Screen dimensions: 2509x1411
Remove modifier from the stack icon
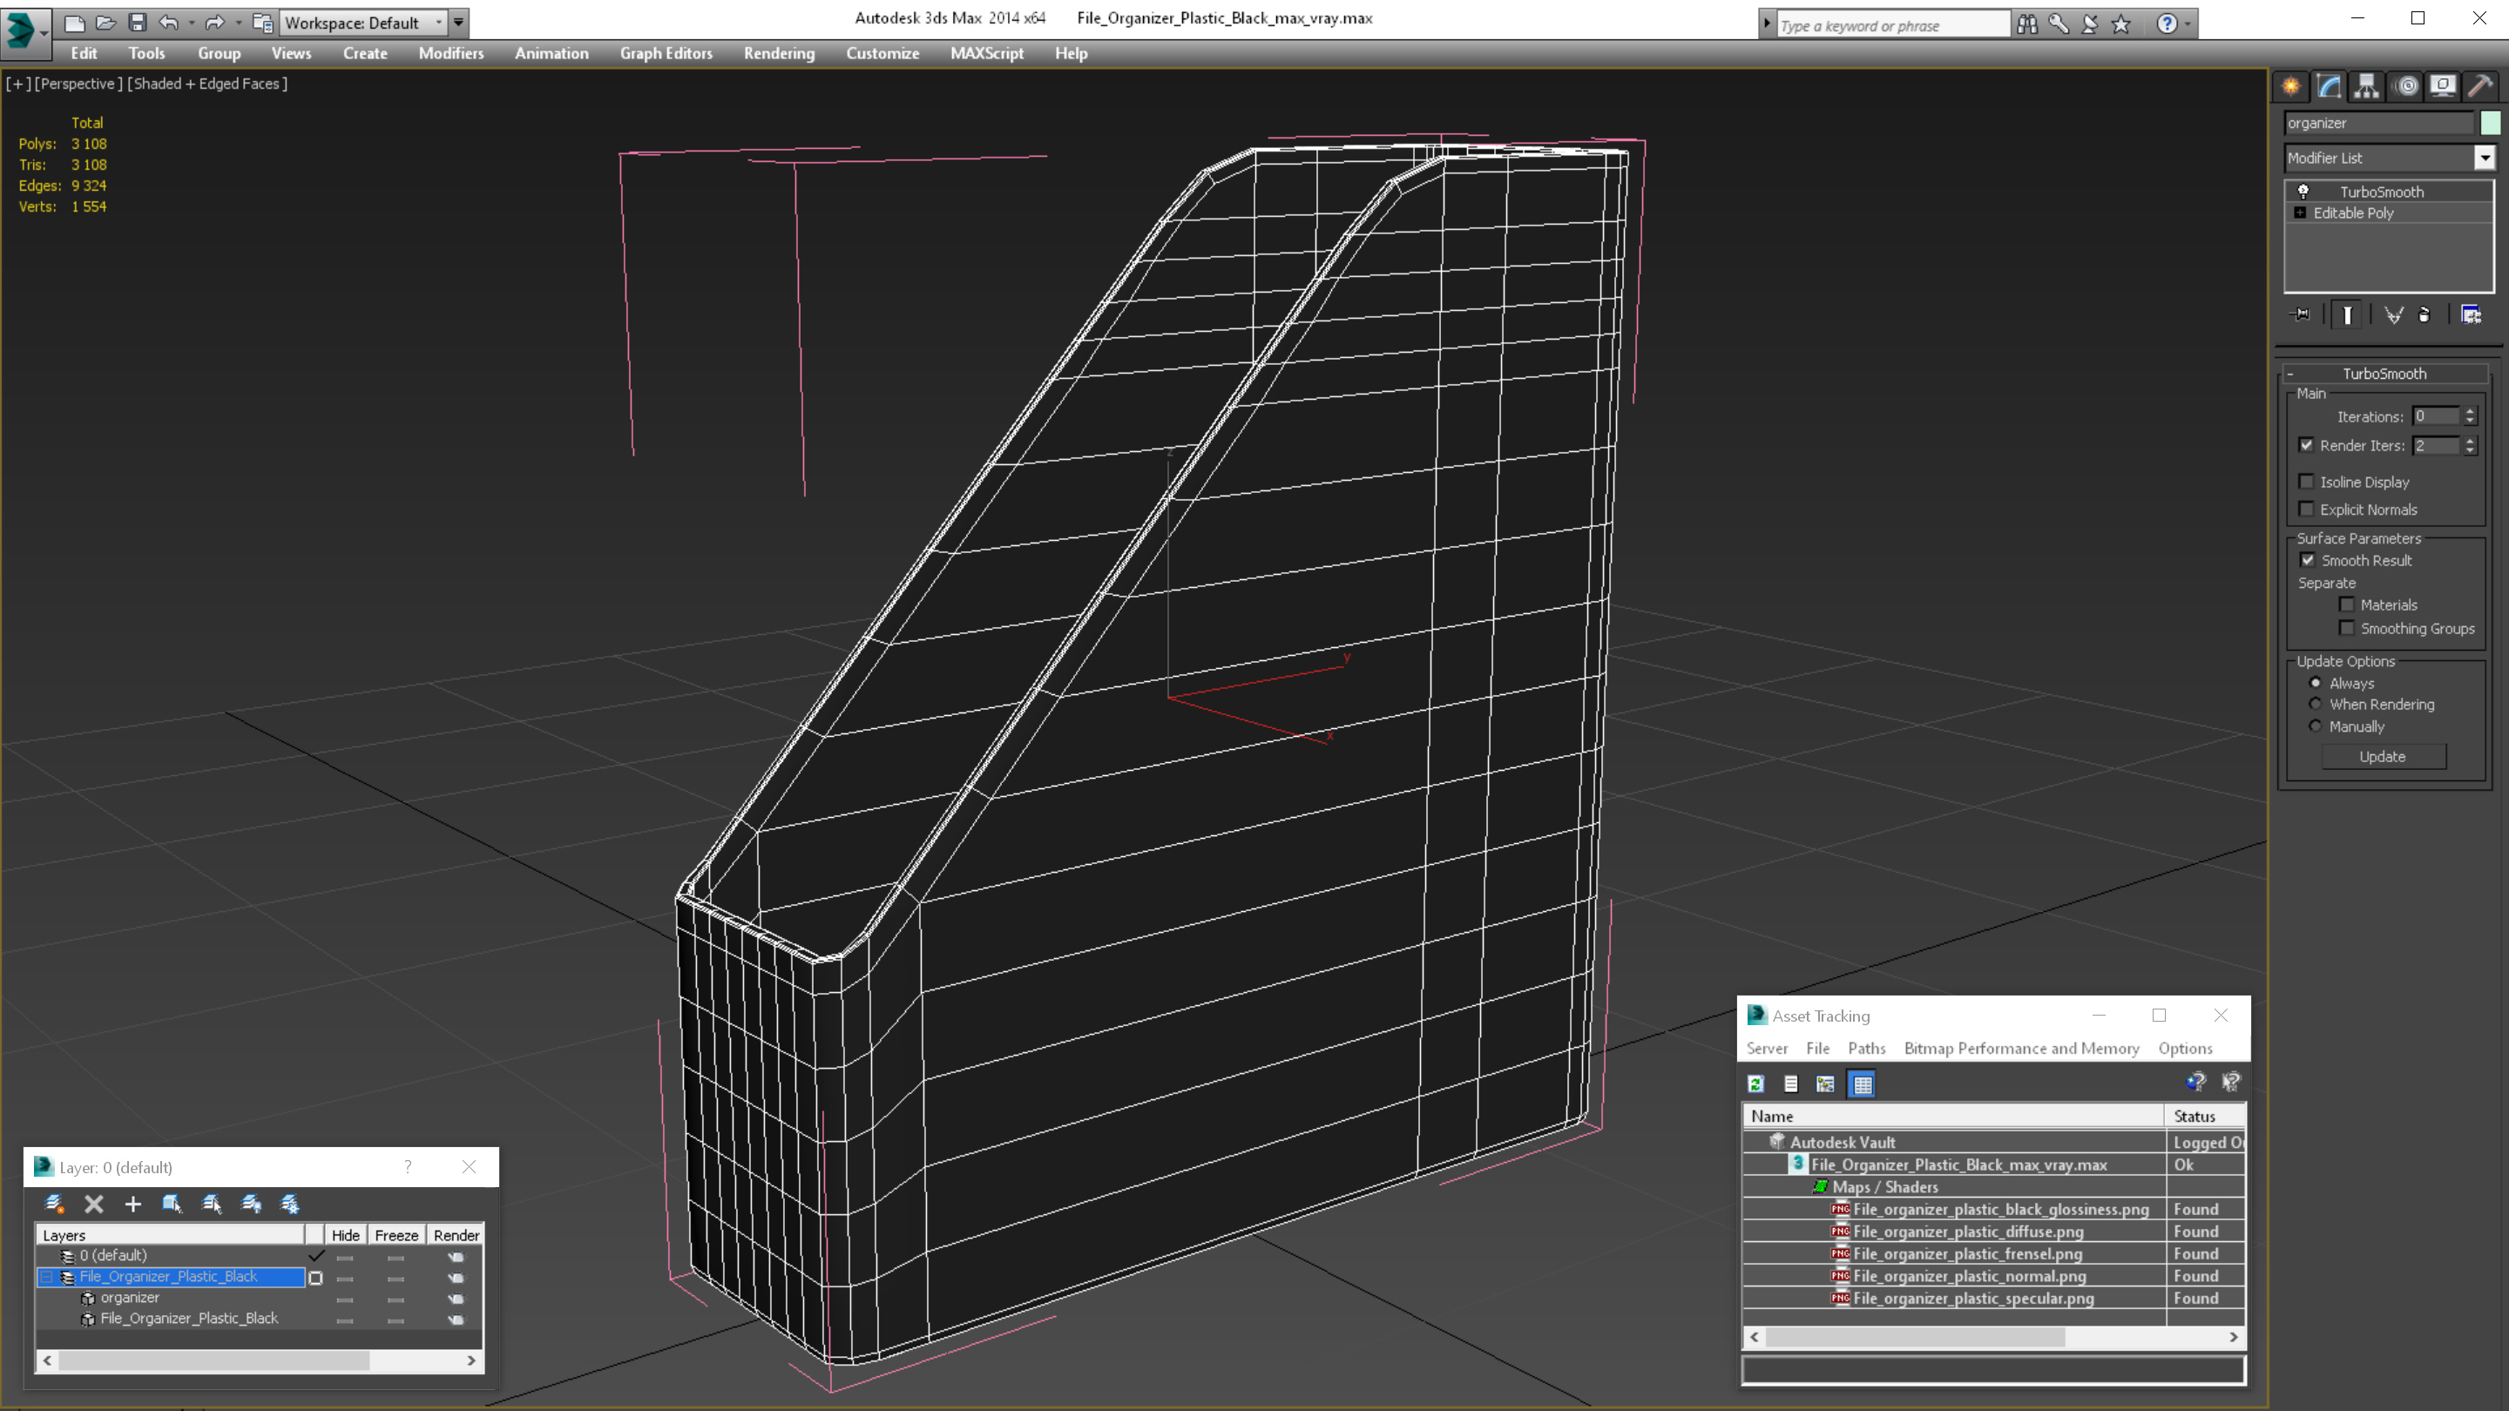click(x=2424, y=314)
